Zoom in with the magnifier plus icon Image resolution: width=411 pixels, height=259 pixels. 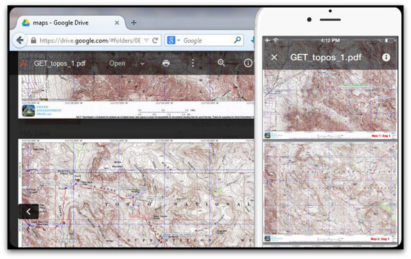coord(221,63)
